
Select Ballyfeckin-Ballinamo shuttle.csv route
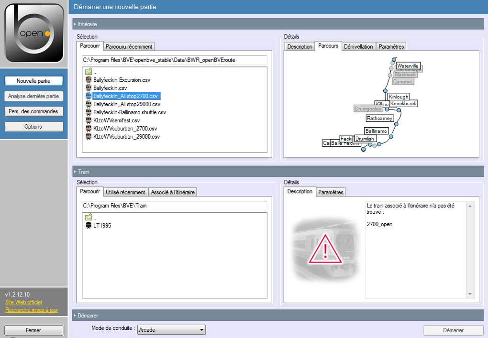130,112
